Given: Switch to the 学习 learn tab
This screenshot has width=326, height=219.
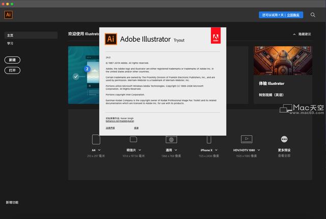Looking at the screenshot, I should pyautogui.click(x=10, y=43).
